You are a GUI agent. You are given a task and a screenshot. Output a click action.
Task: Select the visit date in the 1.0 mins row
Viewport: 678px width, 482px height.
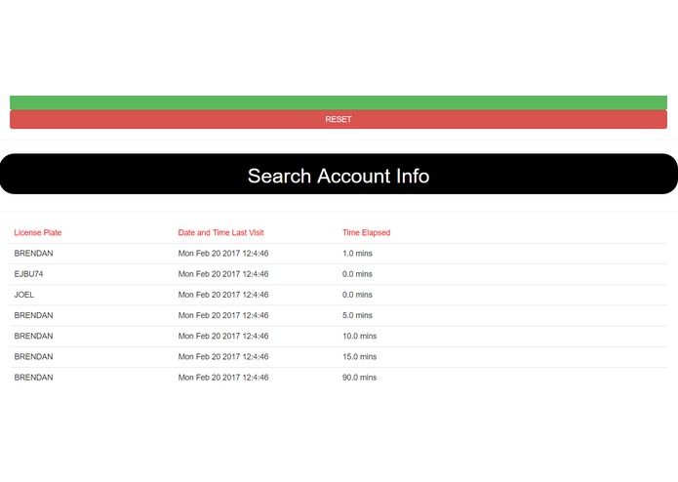223,254
